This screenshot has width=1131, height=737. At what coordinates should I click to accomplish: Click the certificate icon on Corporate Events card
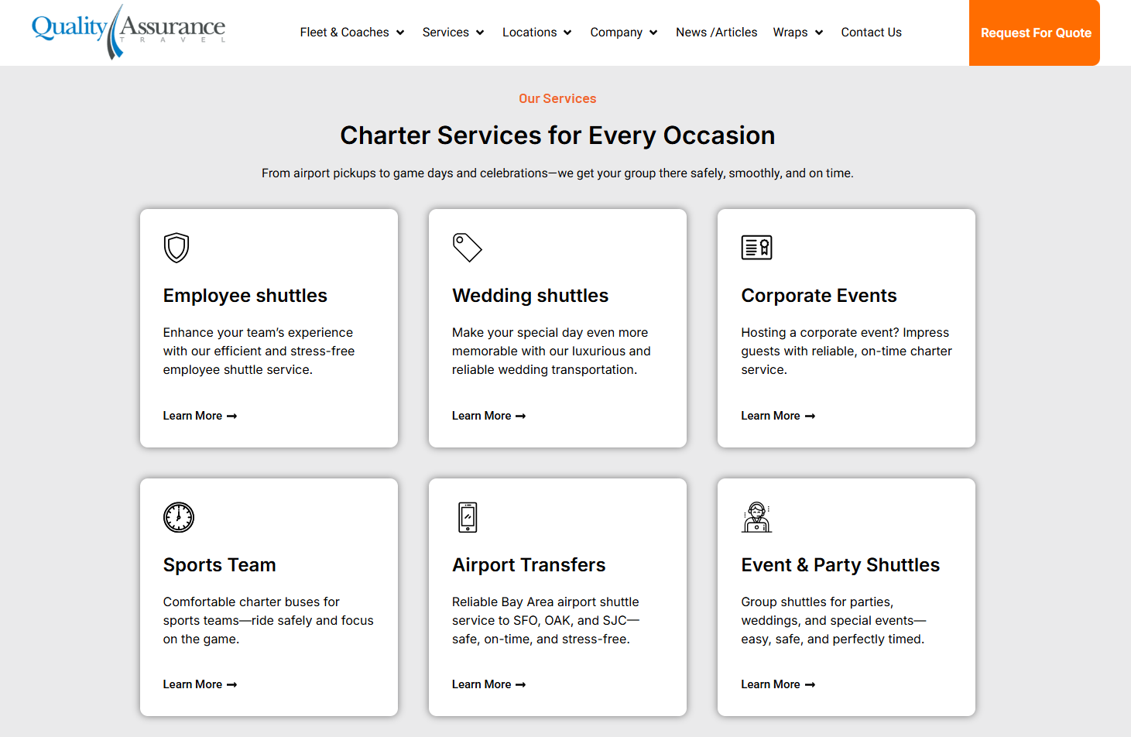[x=756, y=248]
